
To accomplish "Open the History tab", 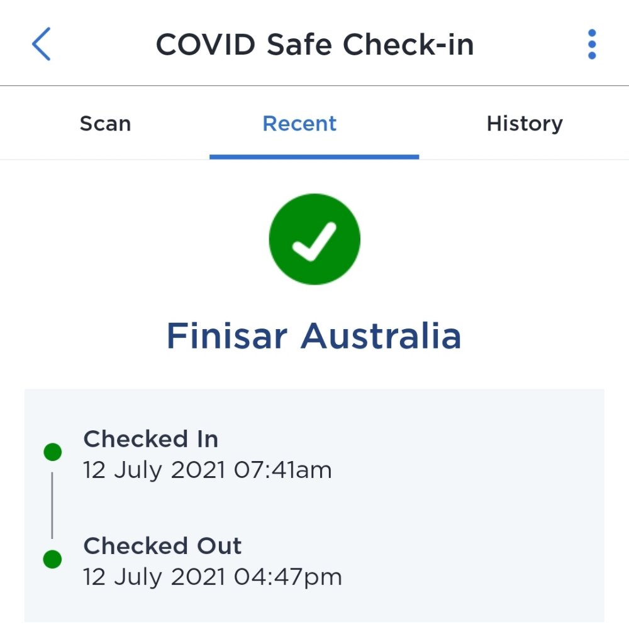I will [x=524, y=124].
